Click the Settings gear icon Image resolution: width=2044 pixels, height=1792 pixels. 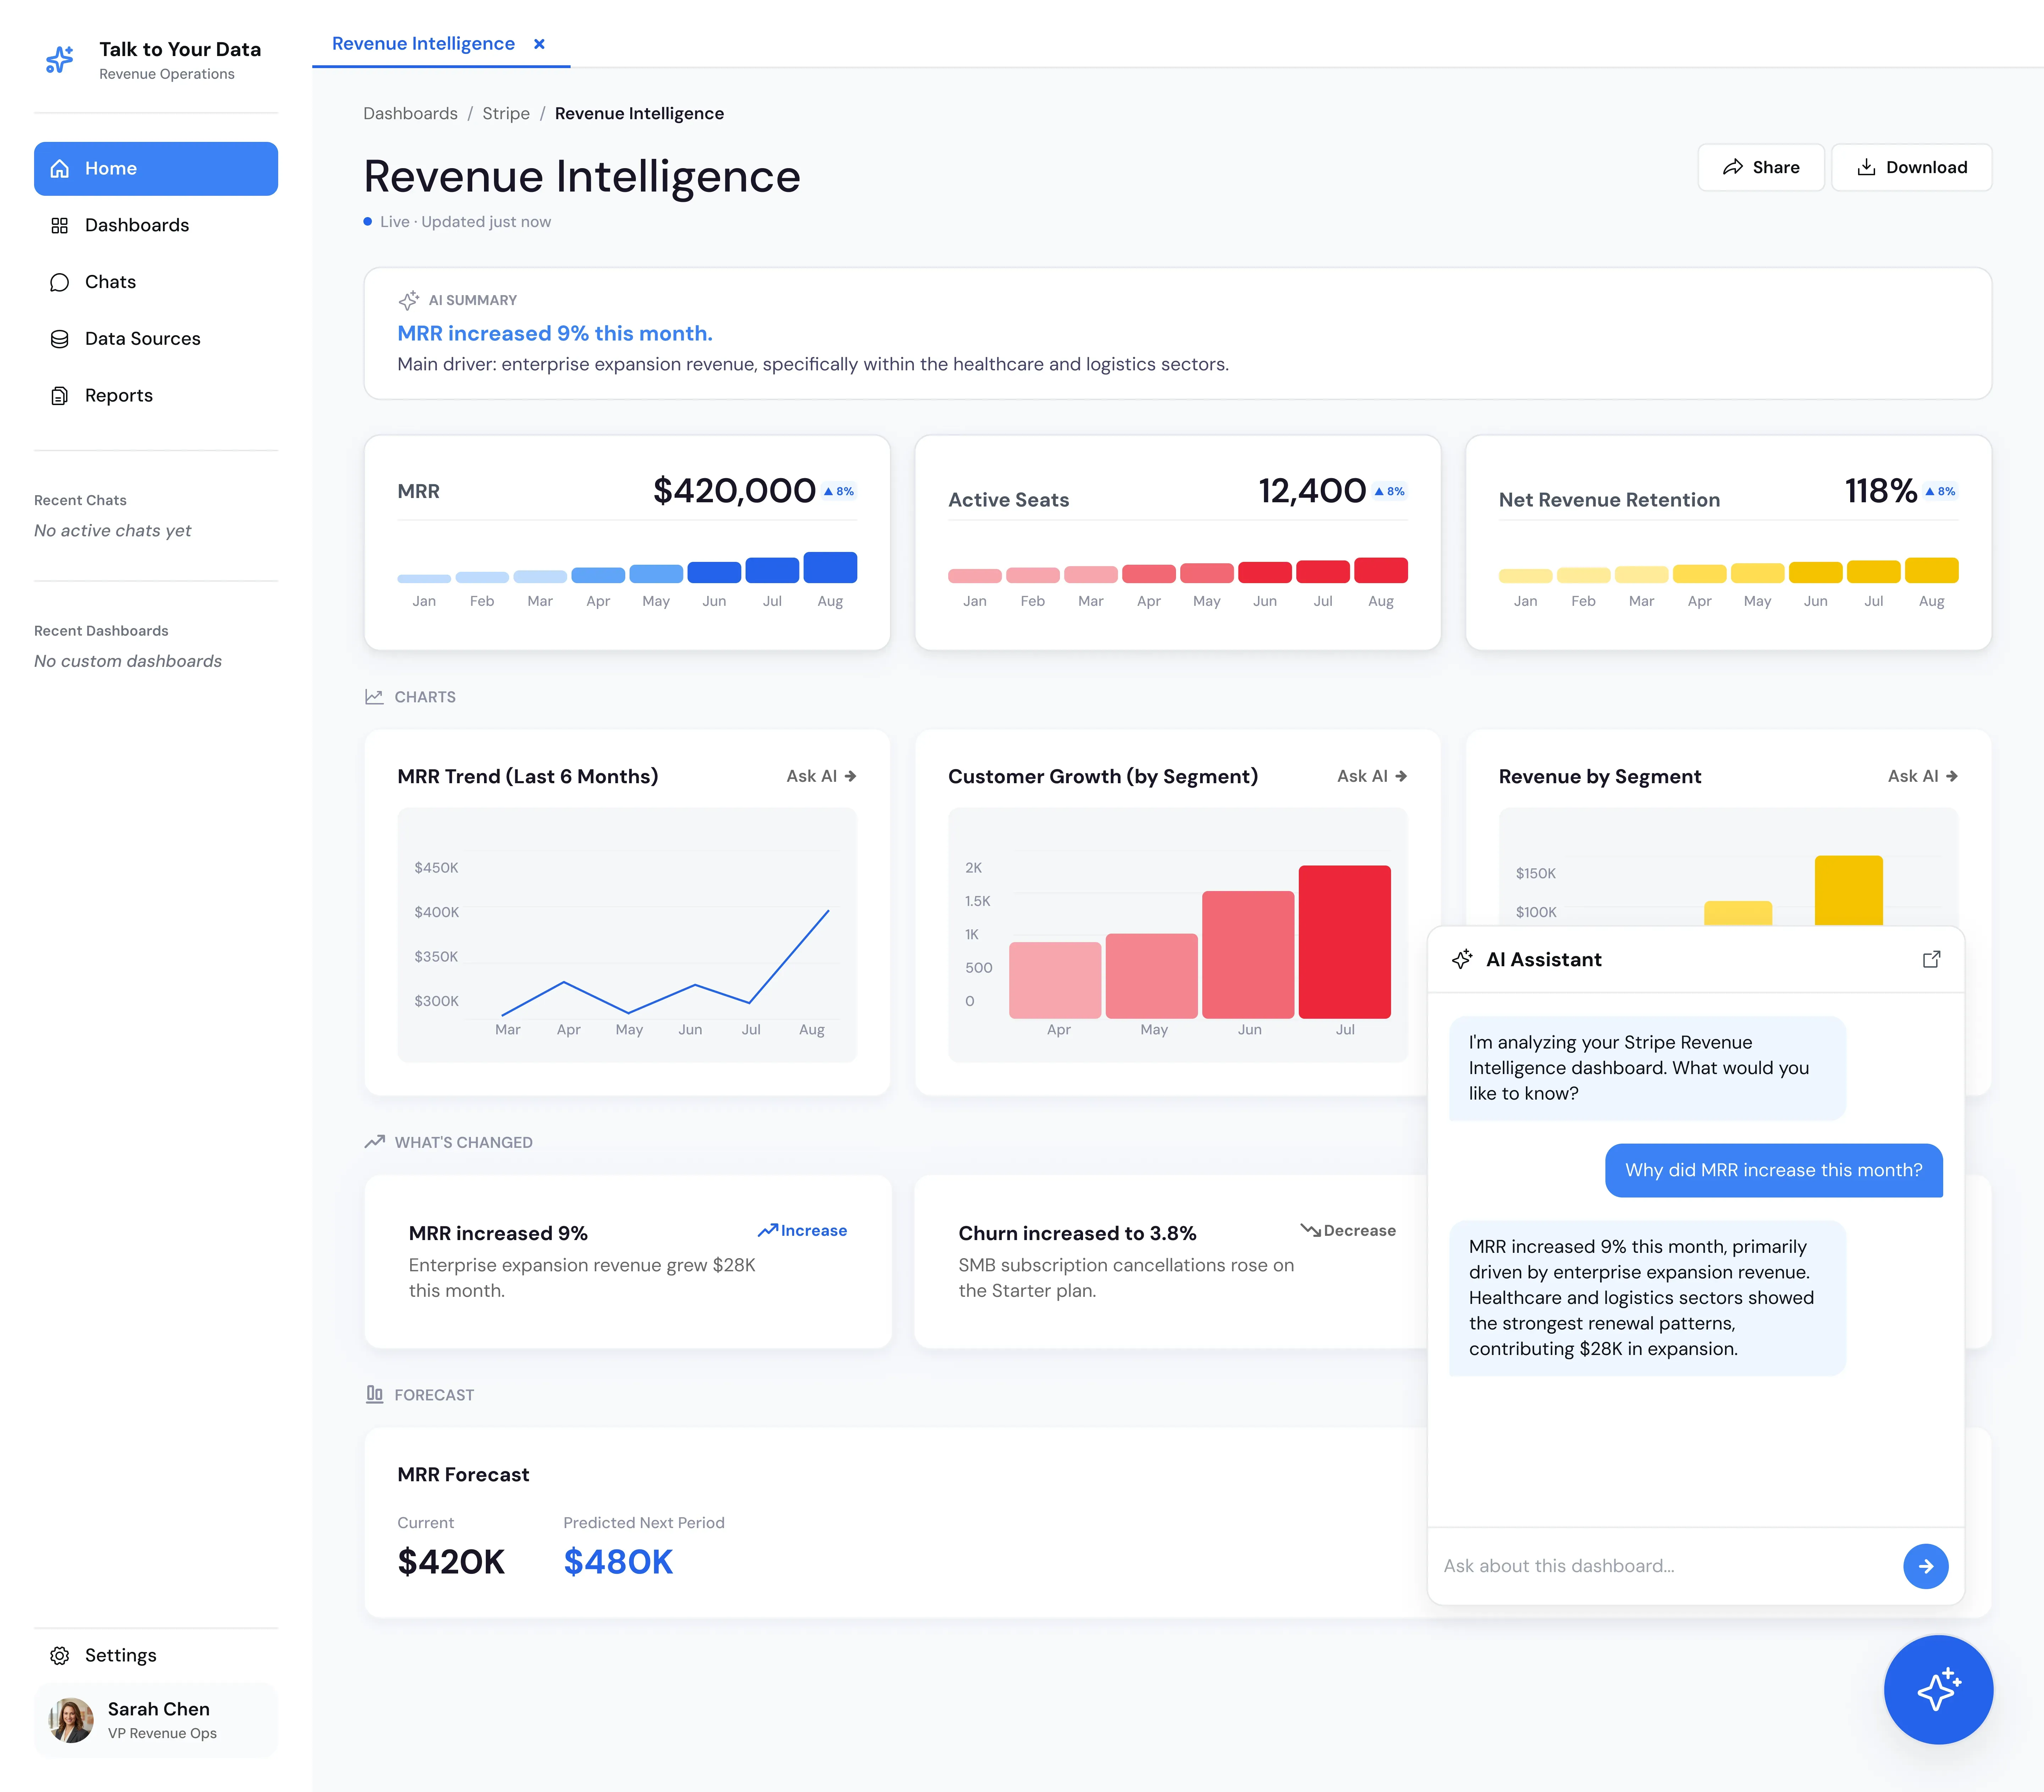[60, 1656]
